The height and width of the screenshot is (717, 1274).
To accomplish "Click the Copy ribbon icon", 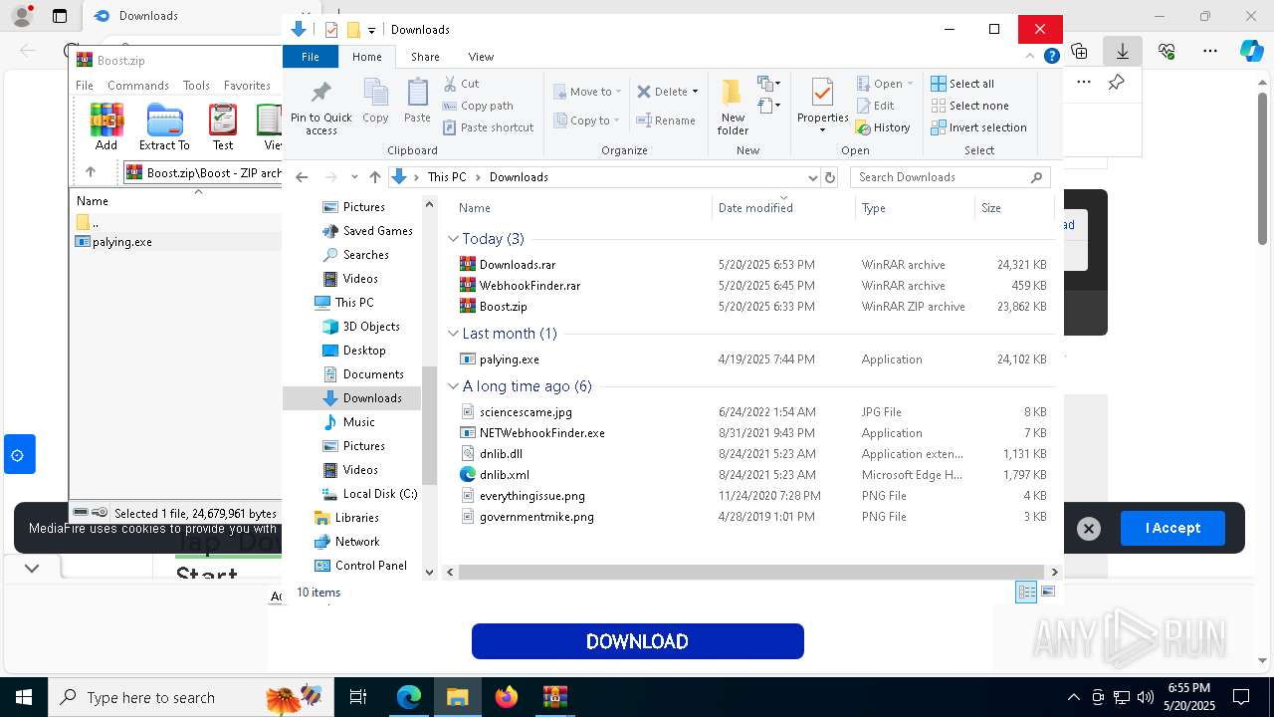I will coord(375,102).
